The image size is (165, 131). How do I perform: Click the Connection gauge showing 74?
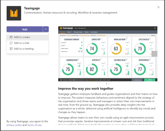point(92,48)
